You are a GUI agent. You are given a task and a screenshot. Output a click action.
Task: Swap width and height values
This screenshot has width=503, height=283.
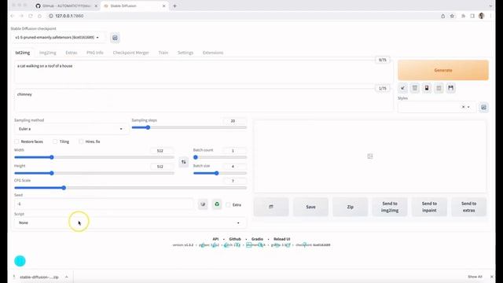183,162
